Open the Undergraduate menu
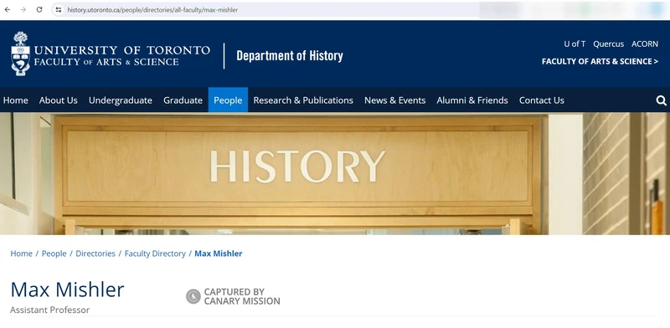670x328 pixels. [121, 100]
